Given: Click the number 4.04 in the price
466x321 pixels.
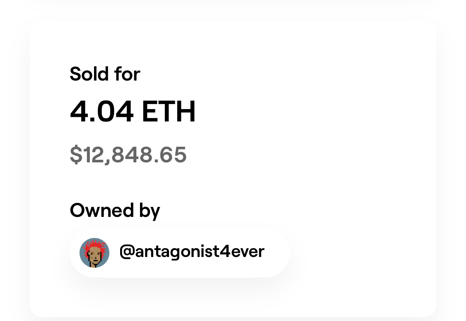Looking at the screenshot, I should click(x=101, y=112).
